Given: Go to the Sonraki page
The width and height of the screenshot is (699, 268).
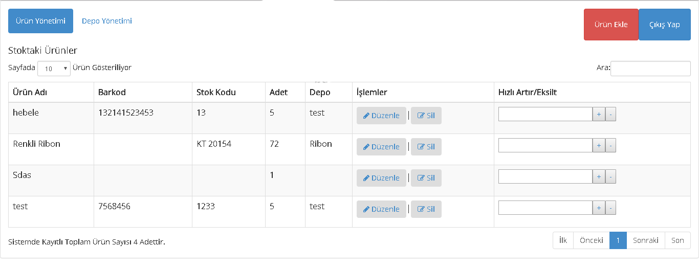Looking at the screenshot, I should (x=645, y=240).
